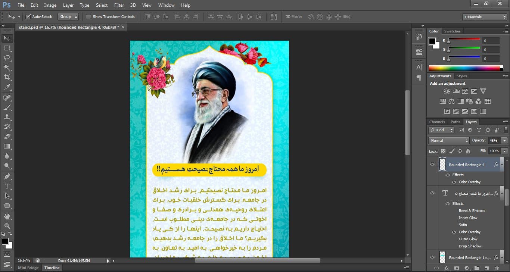
Task: Switch to the Swatches tab
Action: click(x=452, y=31)
